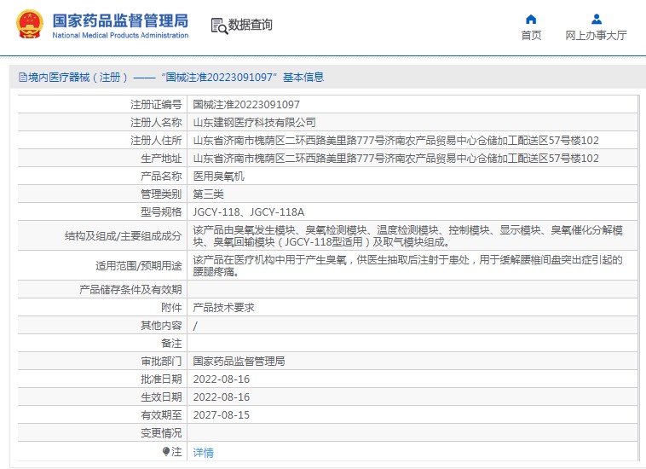Click the 变更情况 label

pyautogui.click(x=162, y=433)
